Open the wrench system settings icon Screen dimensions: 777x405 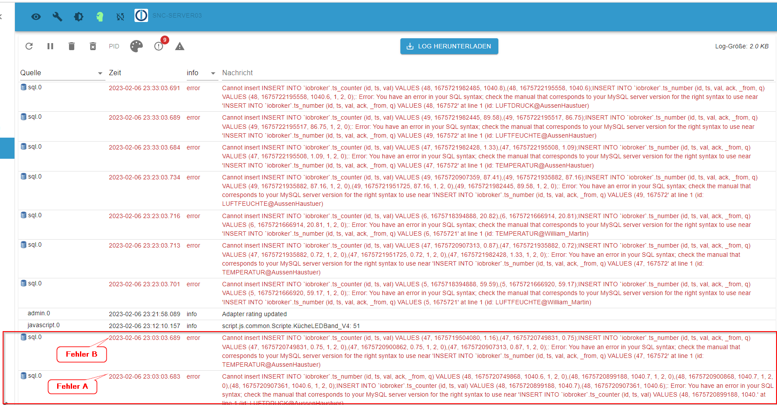(x=57, y=17)
